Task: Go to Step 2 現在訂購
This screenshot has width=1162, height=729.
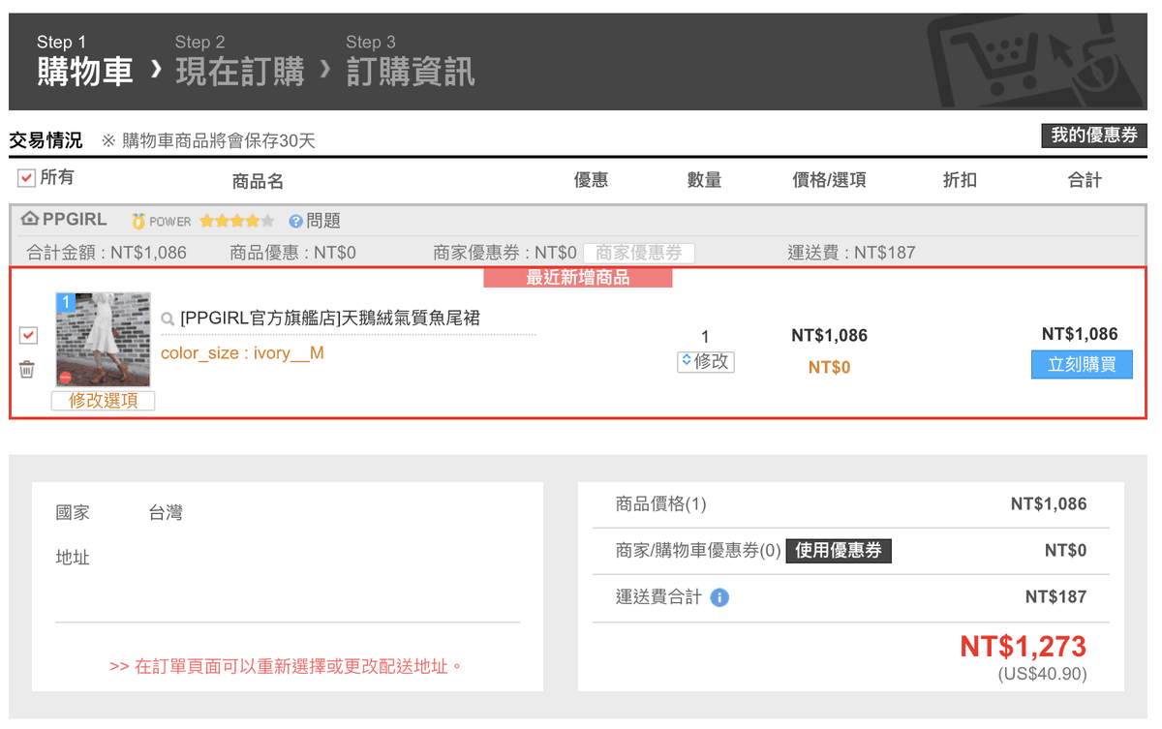Action: (239, 60)
